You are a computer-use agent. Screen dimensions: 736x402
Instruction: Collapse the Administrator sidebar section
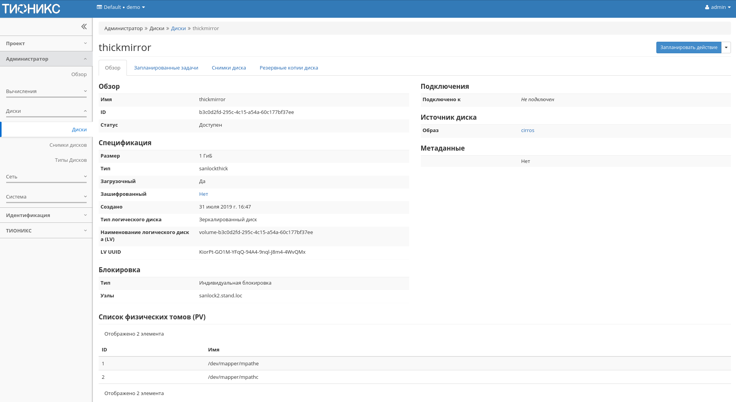coord(46,59)
